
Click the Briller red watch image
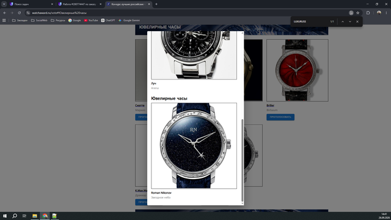tap(298, 70)
